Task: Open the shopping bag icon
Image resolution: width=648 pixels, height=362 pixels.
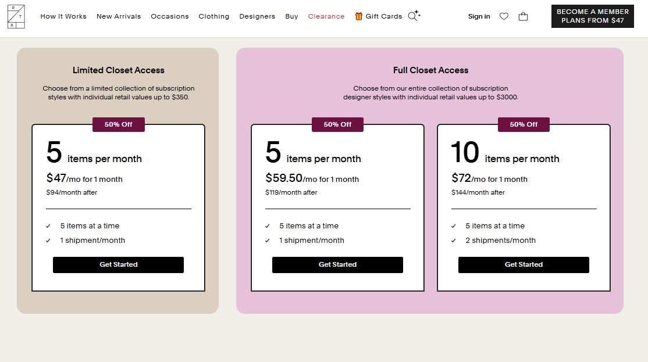Action: (x=523, y=16)
